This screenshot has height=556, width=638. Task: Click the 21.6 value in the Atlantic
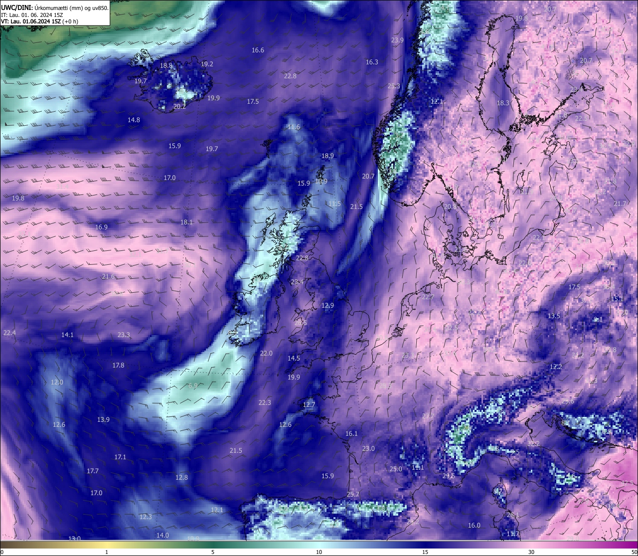[x=108, y=277]
